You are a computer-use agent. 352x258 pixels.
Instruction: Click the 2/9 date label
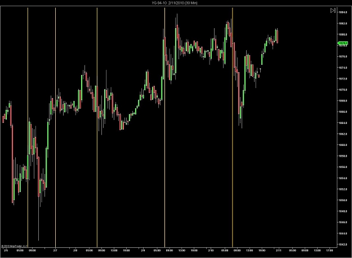143,250
